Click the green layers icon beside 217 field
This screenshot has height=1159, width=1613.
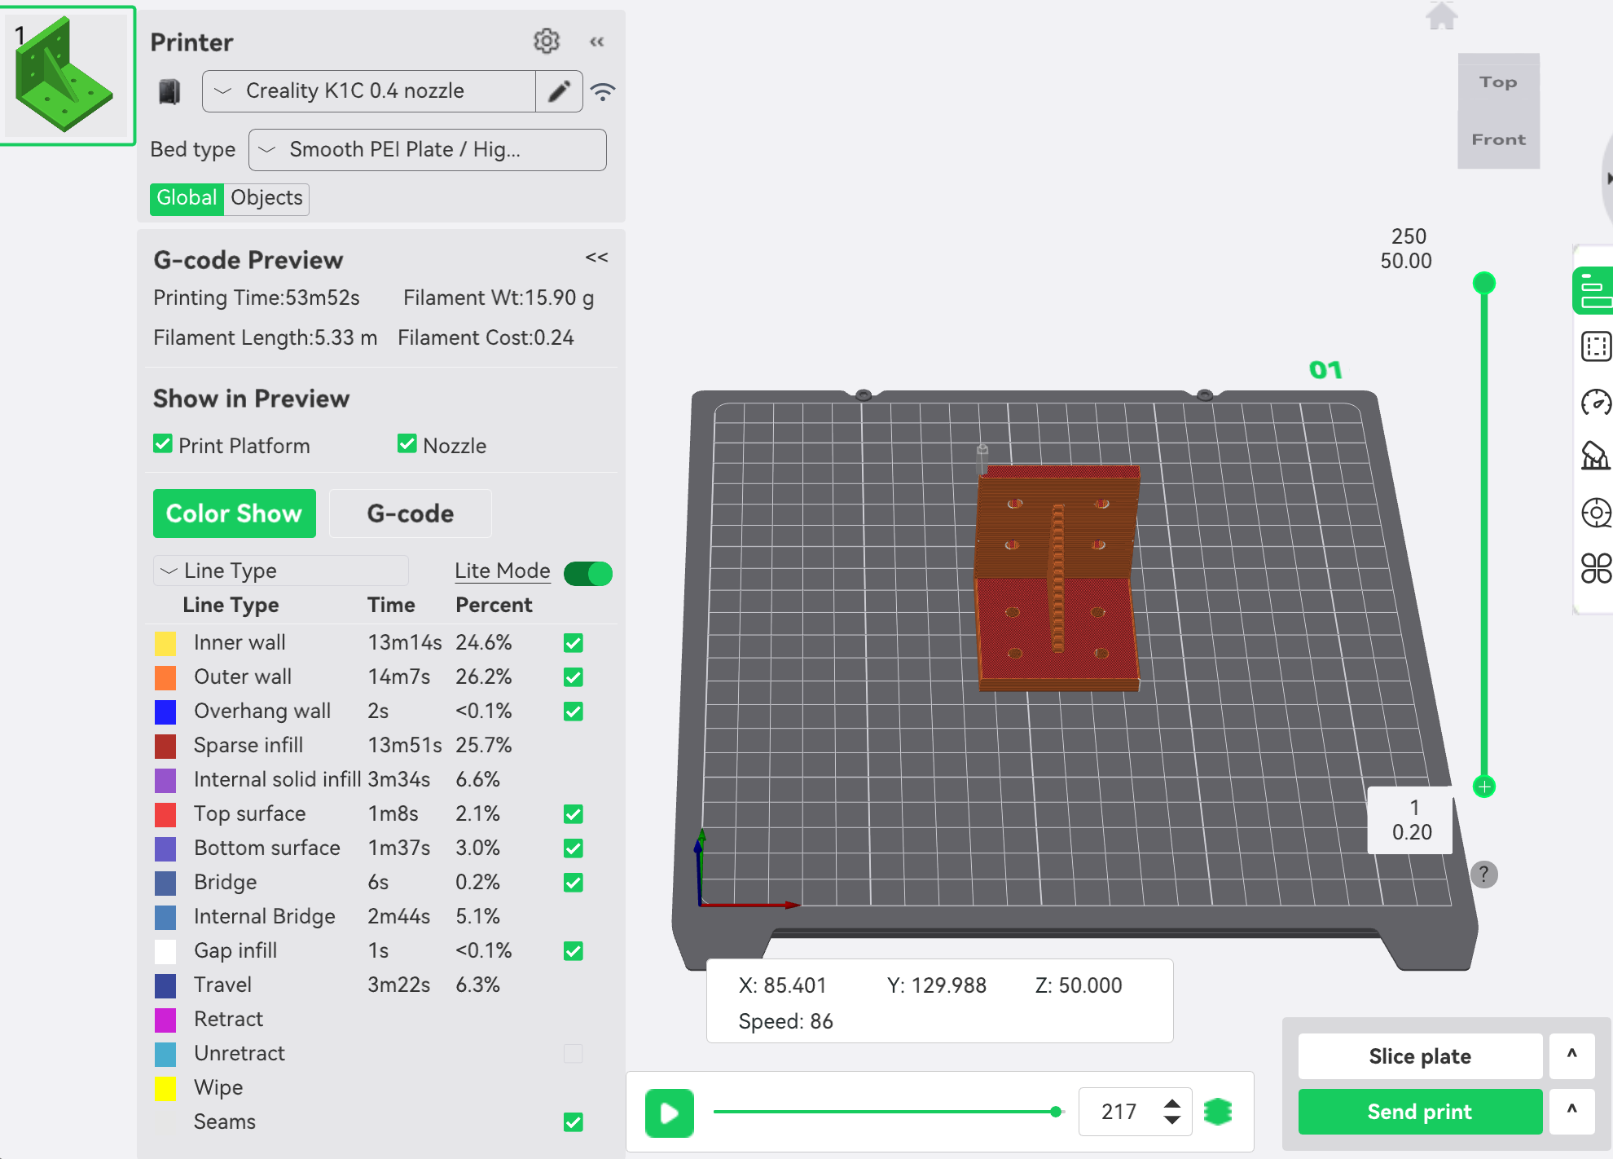(1218, 1111)
